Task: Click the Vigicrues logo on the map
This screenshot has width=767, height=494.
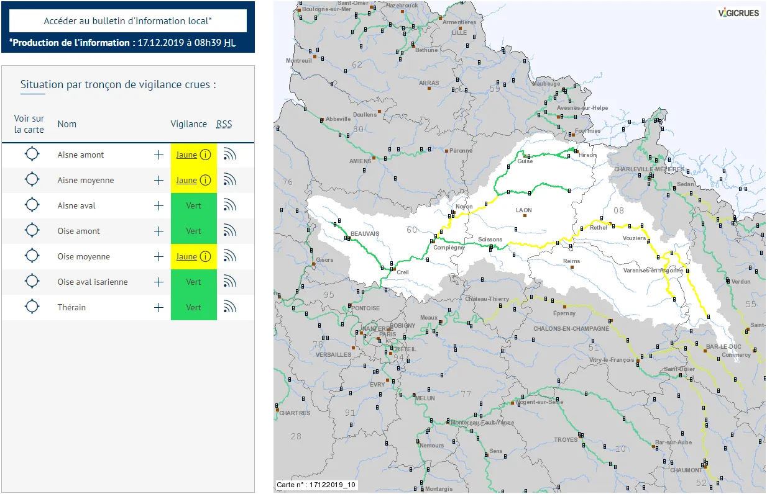Action: (x=738, y=12)
